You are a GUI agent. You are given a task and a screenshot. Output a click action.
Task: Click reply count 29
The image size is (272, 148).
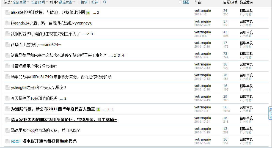pos(225,97)
